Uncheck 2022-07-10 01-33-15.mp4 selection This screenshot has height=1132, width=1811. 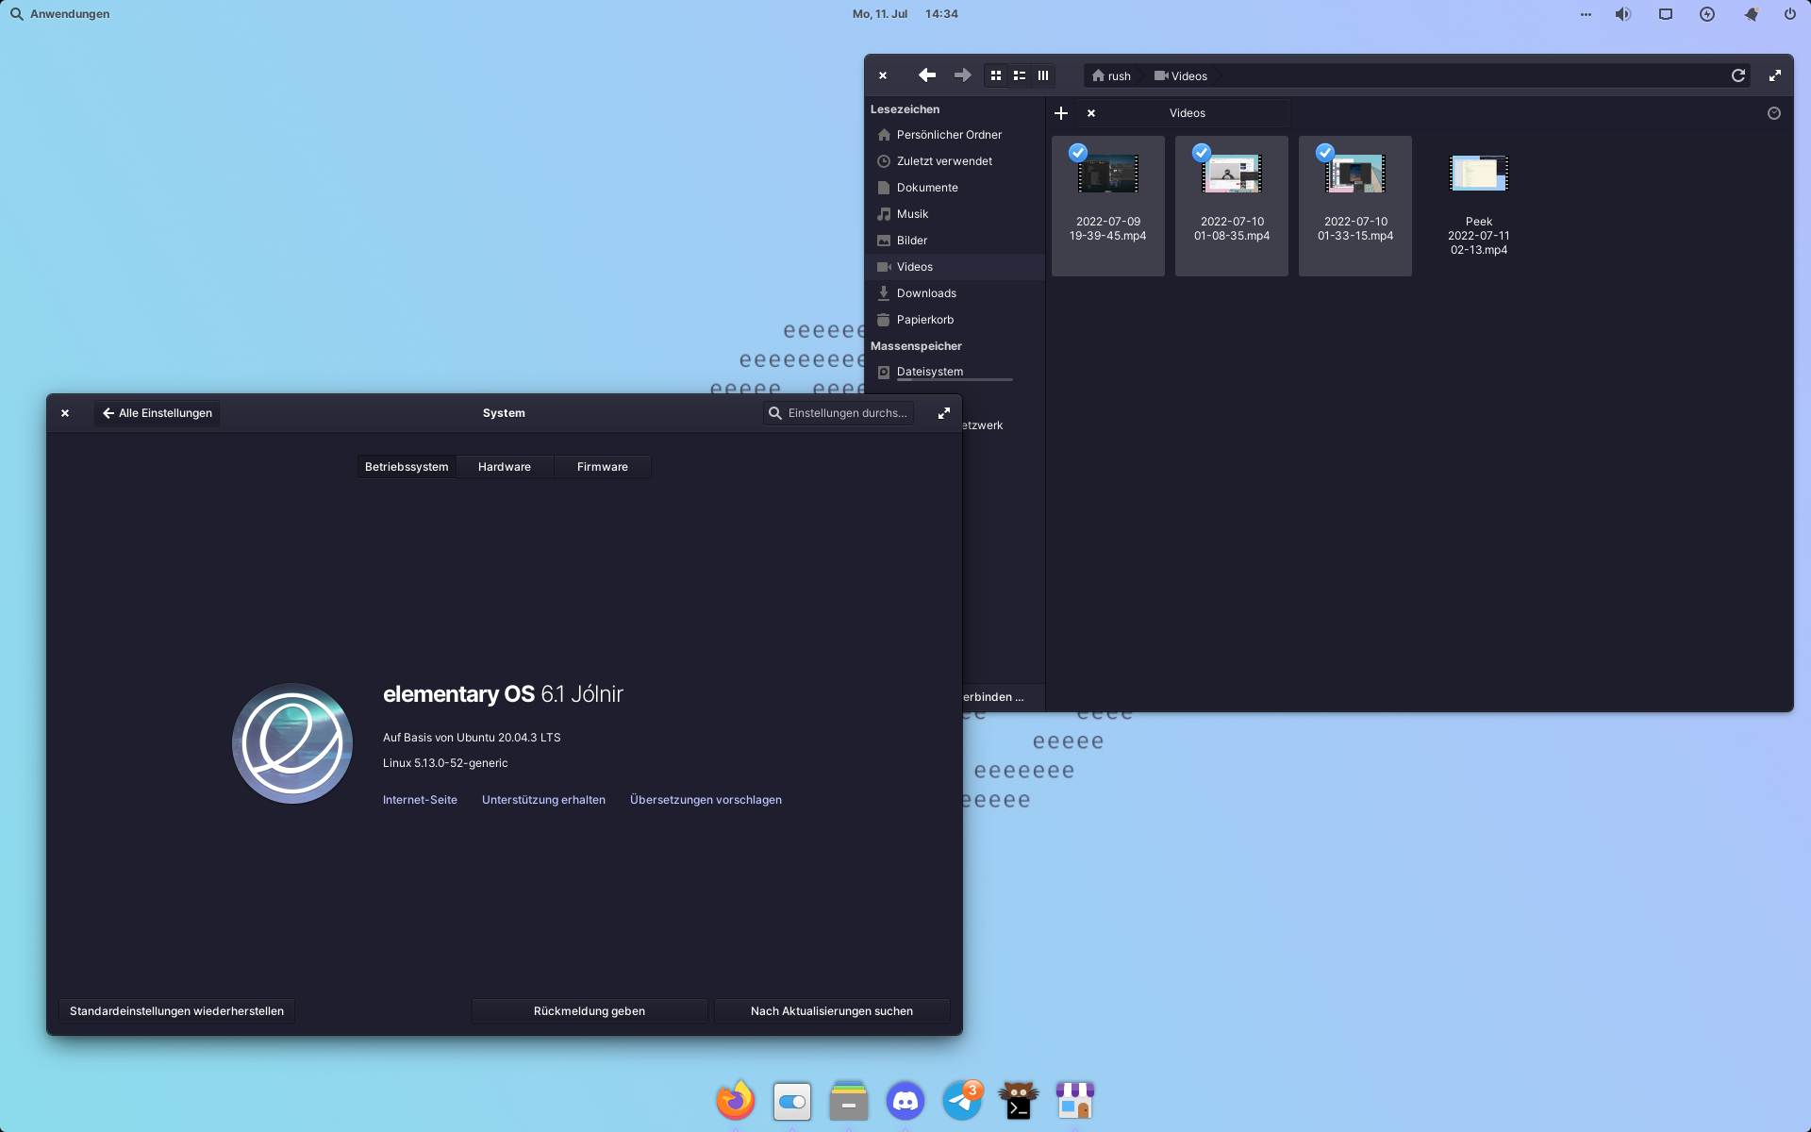(x=1325, y=152)
